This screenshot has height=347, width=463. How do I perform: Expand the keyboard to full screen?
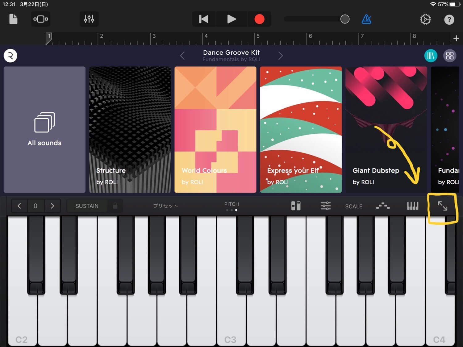[x=442, y=206]
